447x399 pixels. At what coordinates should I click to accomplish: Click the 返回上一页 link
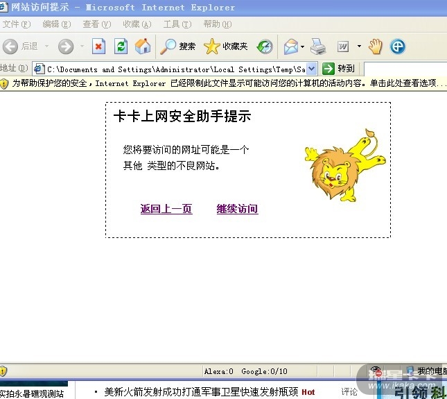pos(166,209)
